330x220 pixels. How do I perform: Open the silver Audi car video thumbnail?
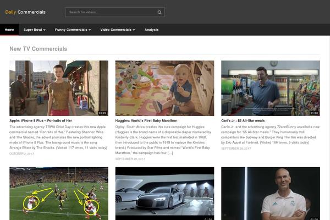pyautogui.click(x=164, y=194)
